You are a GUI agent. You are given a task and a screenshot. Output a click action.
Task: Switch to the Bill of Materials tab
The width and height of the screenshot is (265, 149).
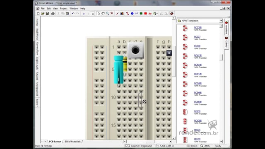[72, 142]
